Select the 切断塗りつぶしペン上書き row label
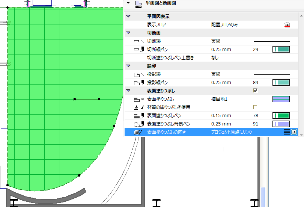304x207 pixels. tap(170, 57)
